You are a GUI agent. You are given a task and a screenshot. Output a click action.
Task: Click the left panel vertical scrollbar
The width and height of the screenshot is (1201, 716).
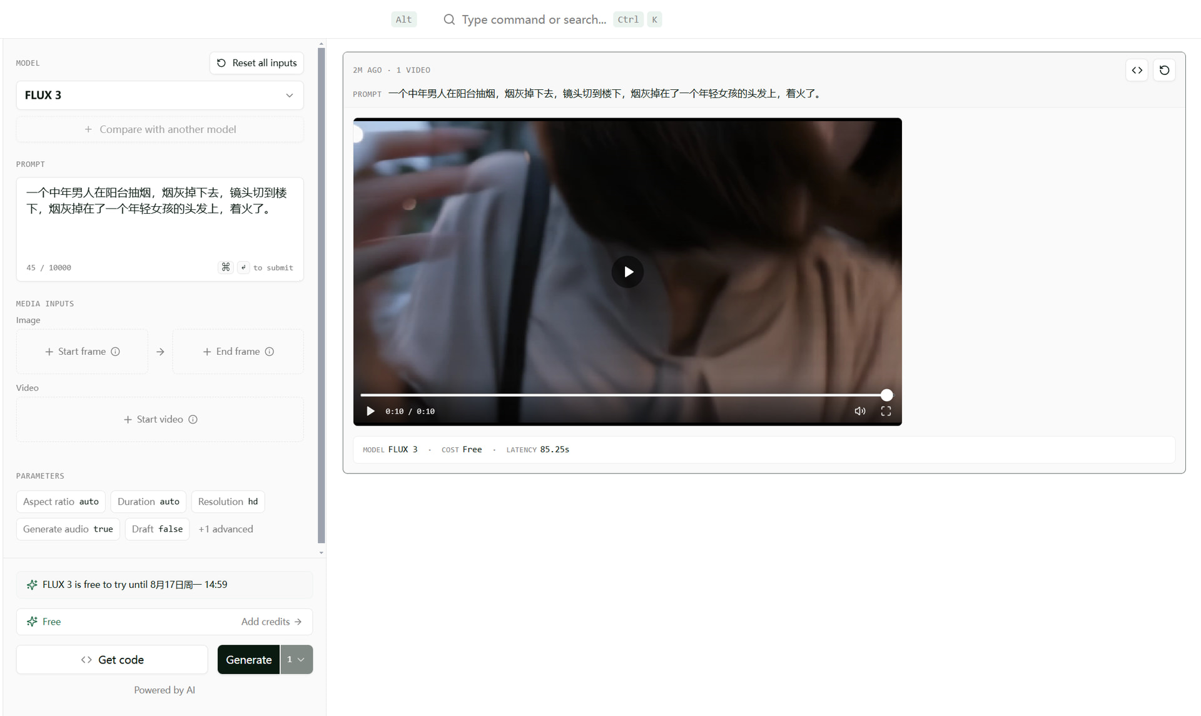pos(322,296)
